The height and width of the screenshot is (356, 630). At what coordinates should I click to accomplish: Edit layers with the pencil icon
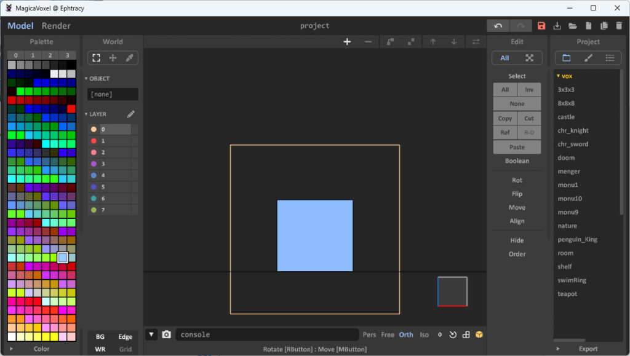coord(131,114)
